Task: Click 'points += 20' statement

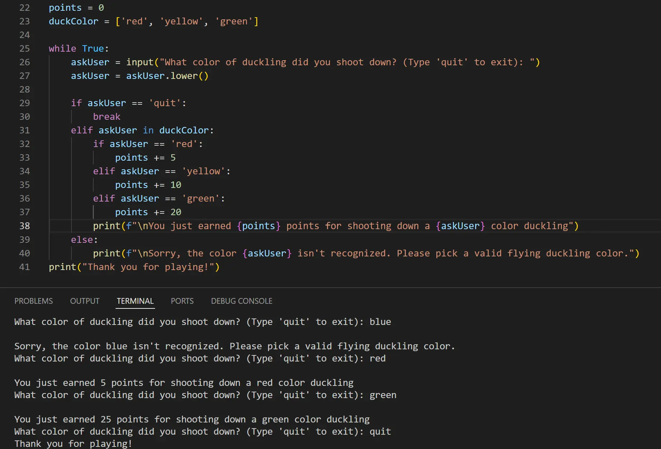Action: 148,212
